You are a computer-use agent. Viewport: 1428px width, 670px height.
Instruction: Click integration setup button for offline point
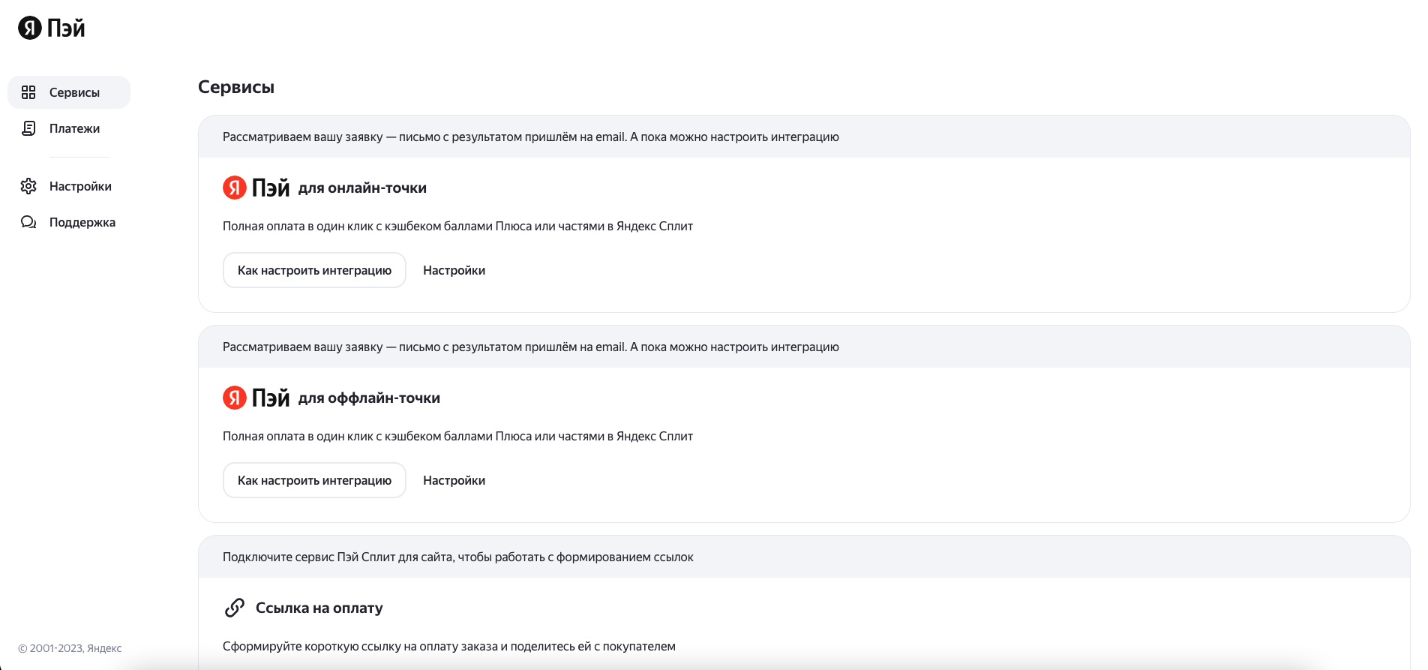314,480
